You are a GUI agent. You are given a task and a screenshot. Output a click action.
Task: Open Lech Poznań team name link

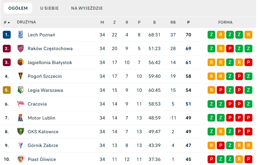tap(41, 35)
